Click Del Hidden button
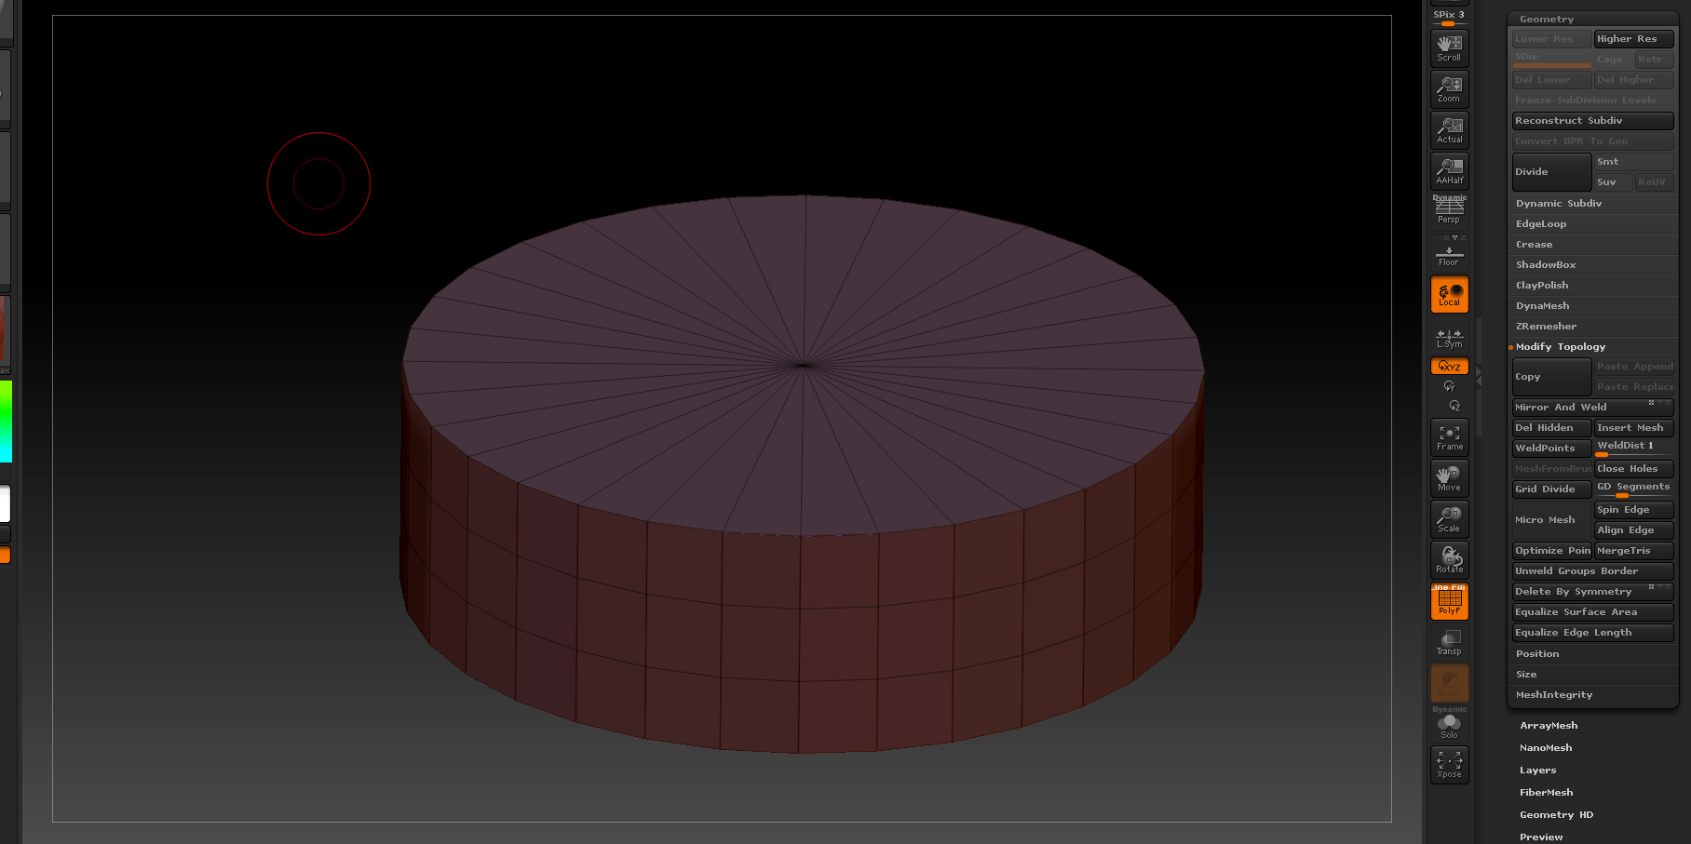Viewport: 1691px width, 844px height. point(1551,428)
